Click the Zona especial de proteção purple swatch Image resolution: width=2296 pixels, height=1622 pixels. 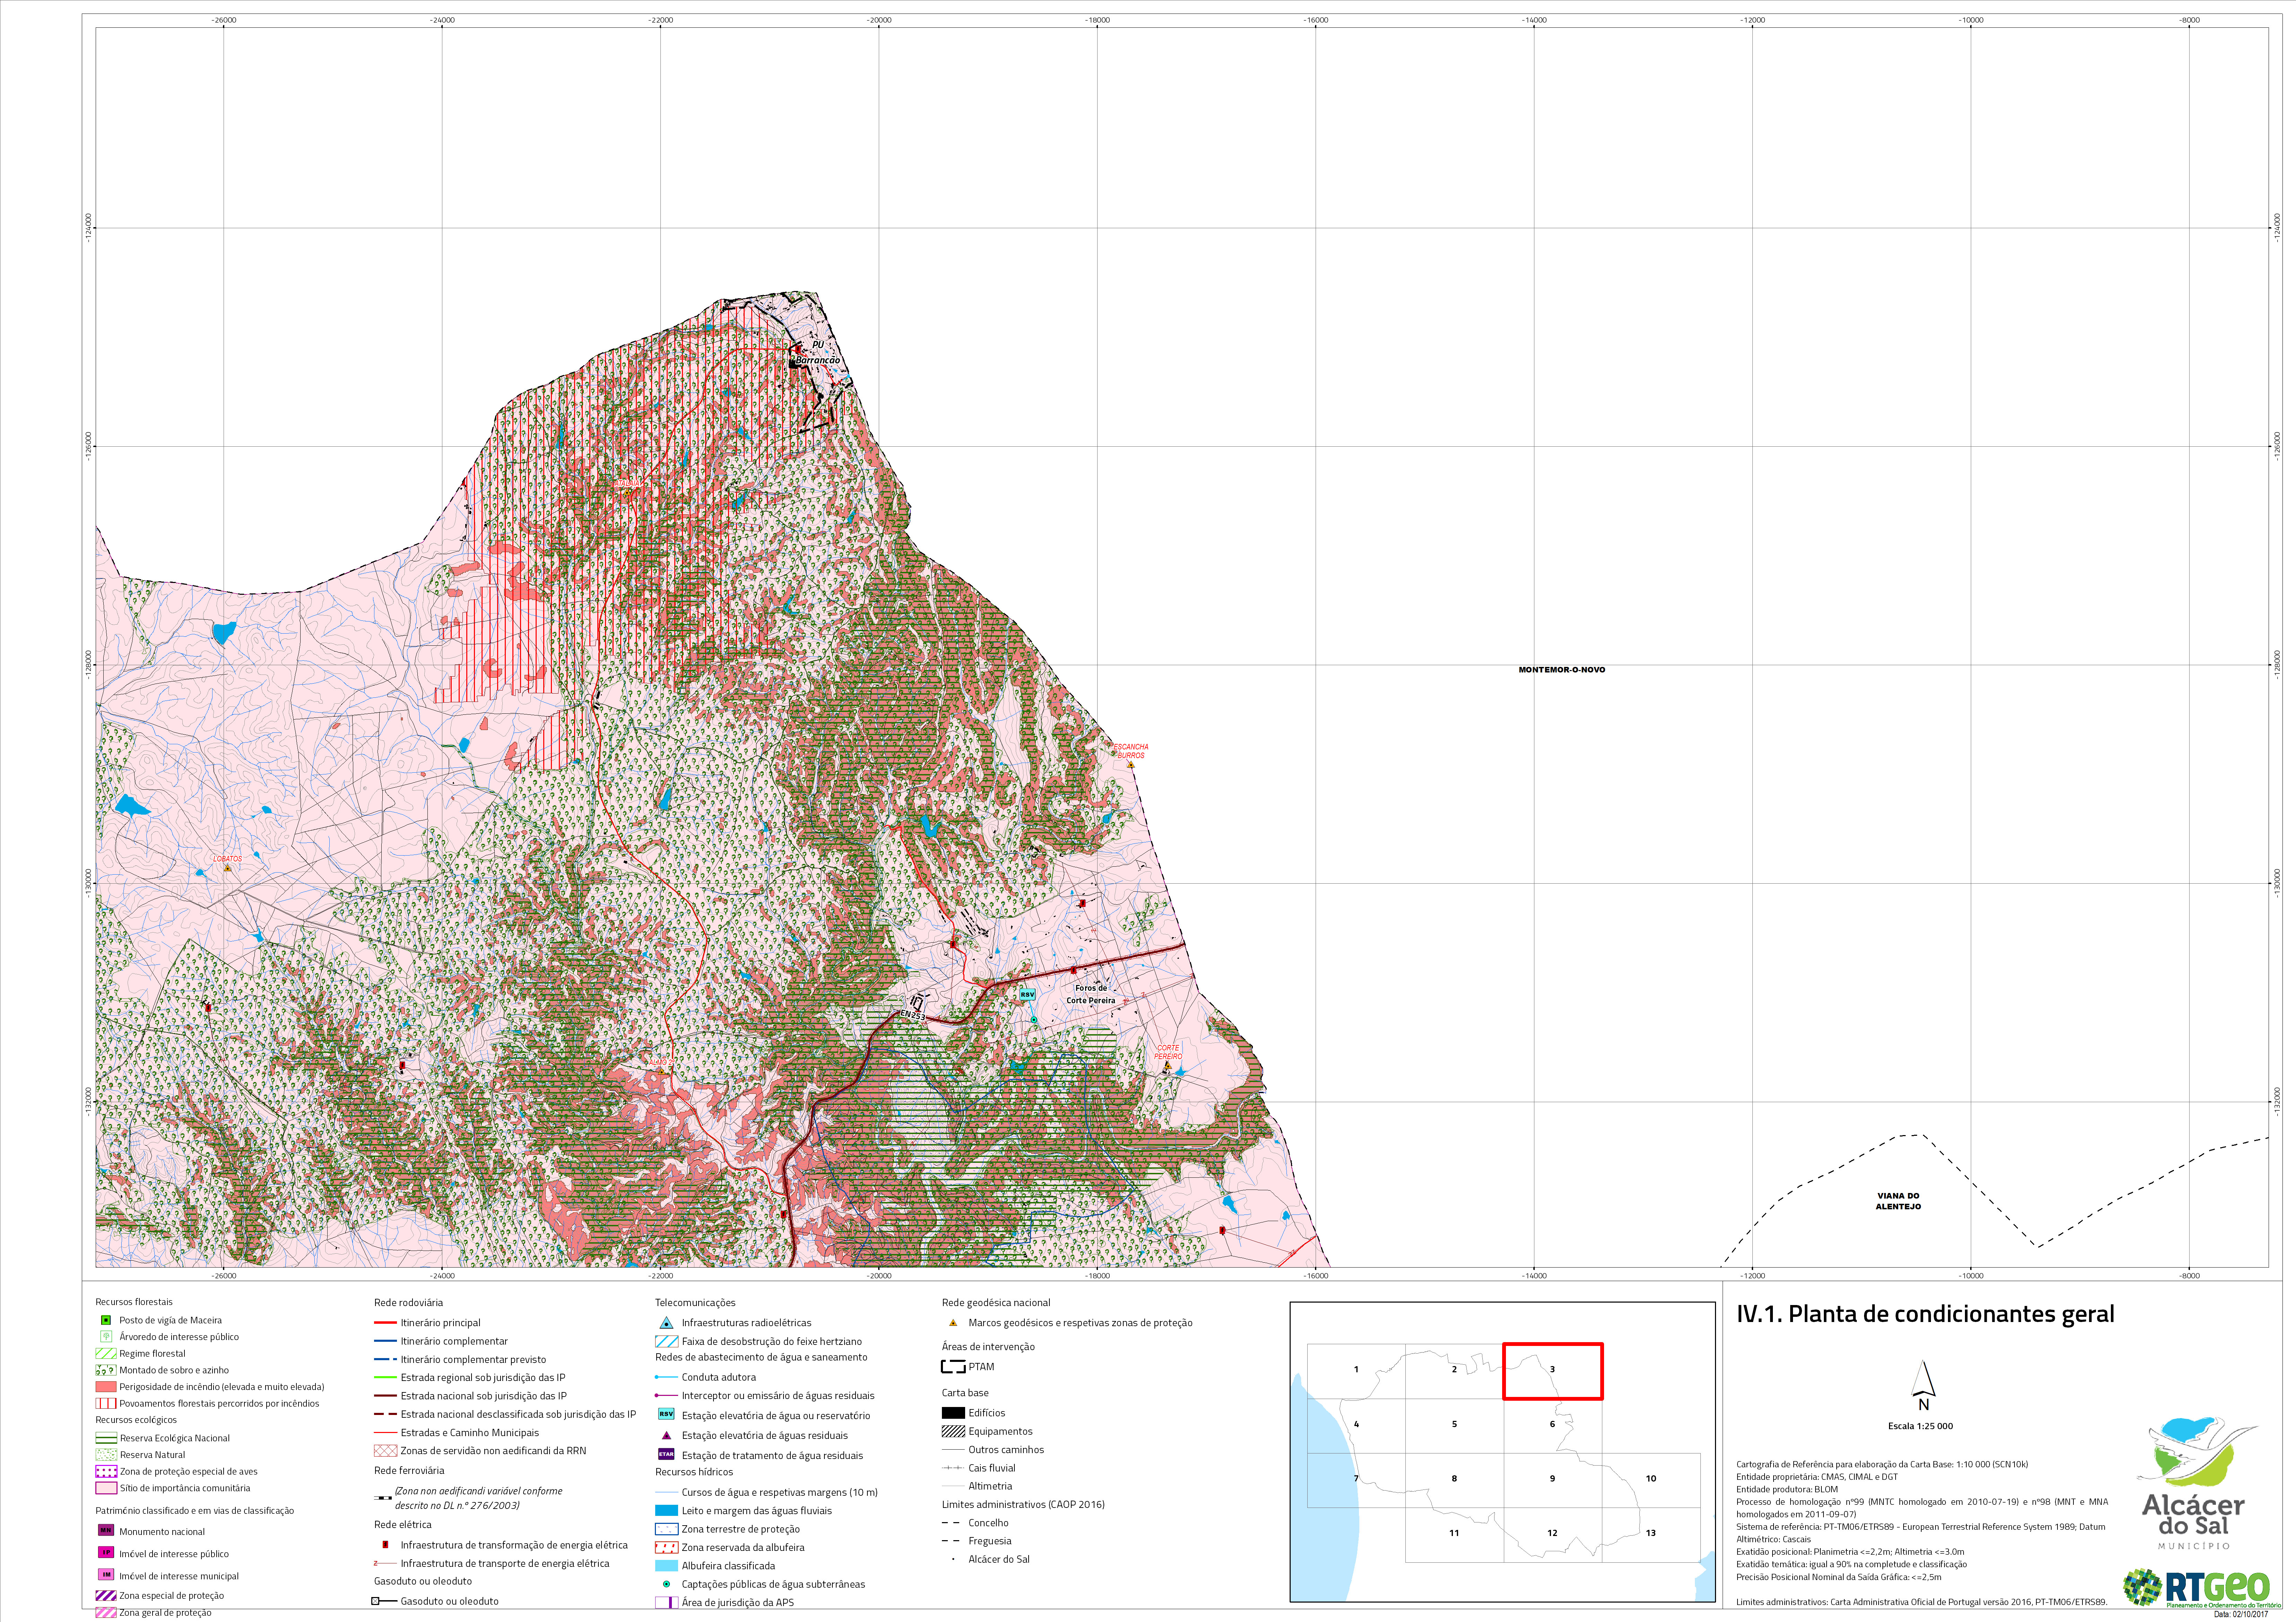point(106,1596)
